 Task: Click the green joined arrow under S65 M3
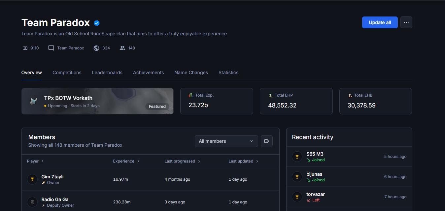[x=309, y=160]
